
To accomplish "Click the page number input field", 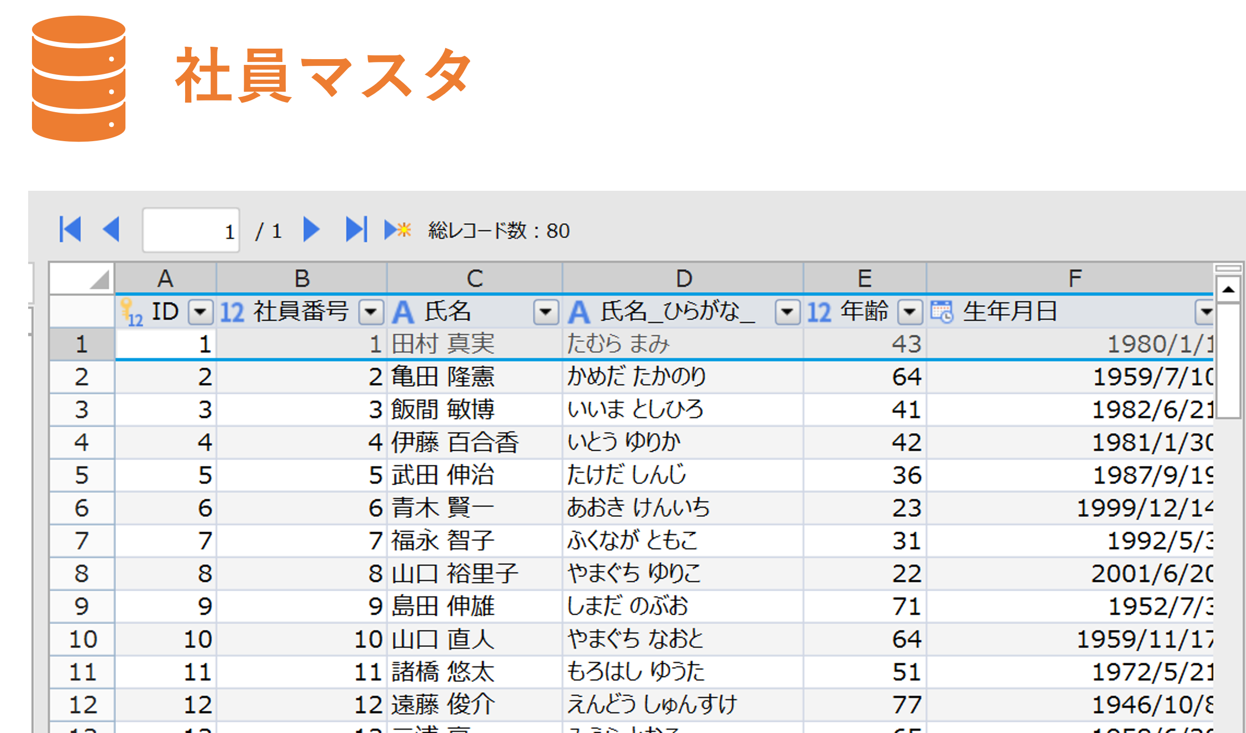I will pos(191,230).
